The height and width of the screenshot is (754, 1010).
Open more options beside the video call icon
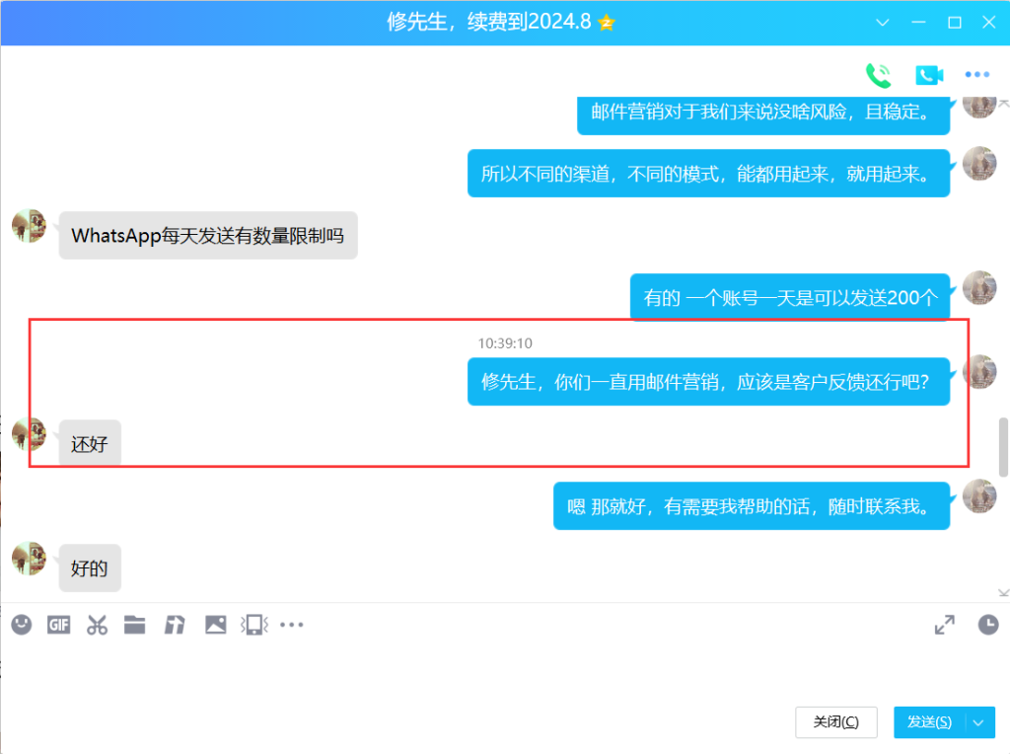coord(976,75)
